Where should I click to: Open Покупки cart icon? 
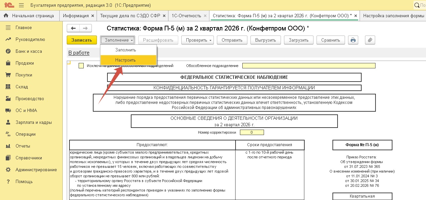point(8,75)
